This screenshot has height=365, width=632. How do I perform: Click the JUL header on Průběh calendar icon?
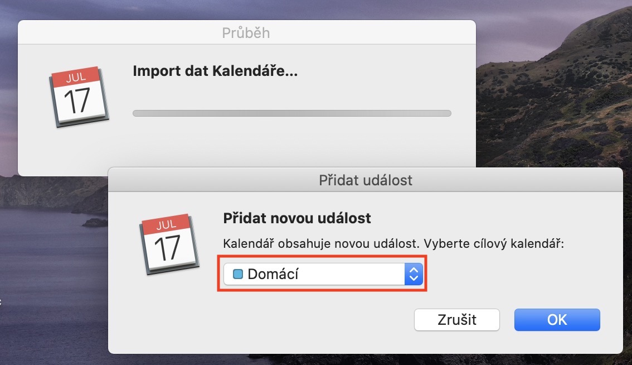[76, 78]
